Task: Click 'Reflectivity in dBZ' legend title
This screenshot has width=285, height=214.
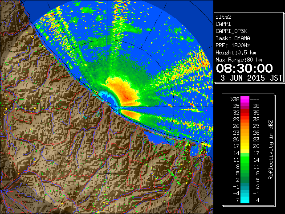Action: click(x=271, y=150)
